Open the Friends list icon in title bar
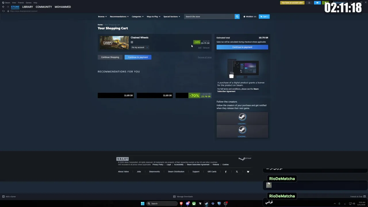 pyautogui.click(x=309, y=3)
